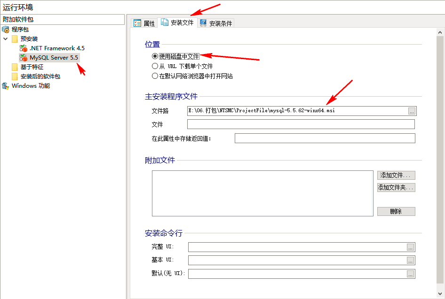Choose 从 URL 下载单个文件 option
Image resolution: width=445 pixels, height=299 pixels.
155,66
